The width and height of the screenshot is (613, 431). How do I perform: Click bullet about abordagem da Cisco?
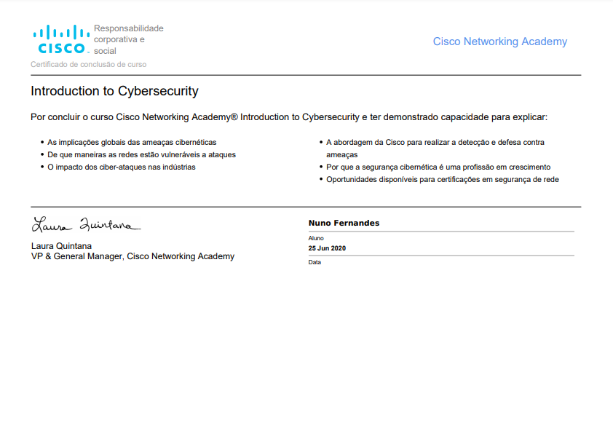(x=435, y=143)
